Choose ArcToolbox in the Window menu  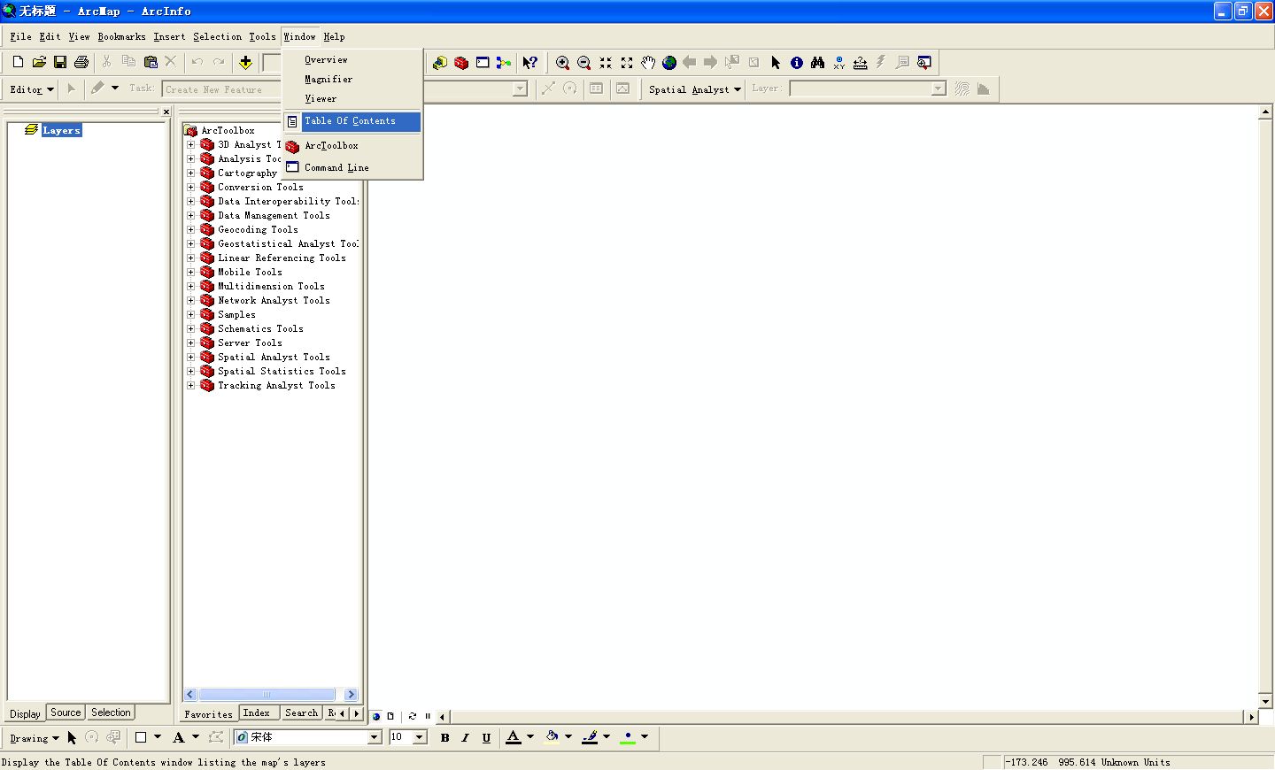[352, 145]
